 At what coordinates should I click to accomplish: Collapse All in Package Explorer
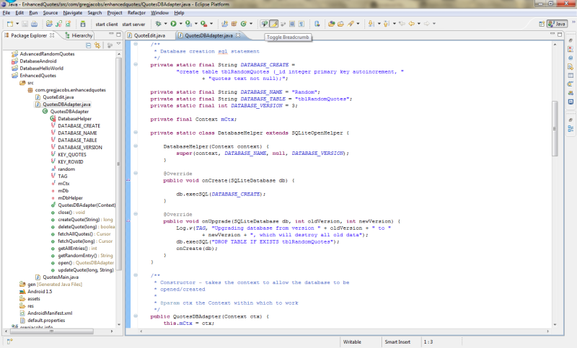[88, 45]
